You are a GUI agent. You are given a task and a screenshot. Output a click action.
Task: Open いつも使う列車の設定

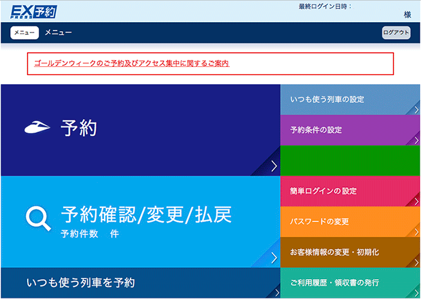[350, 100]
